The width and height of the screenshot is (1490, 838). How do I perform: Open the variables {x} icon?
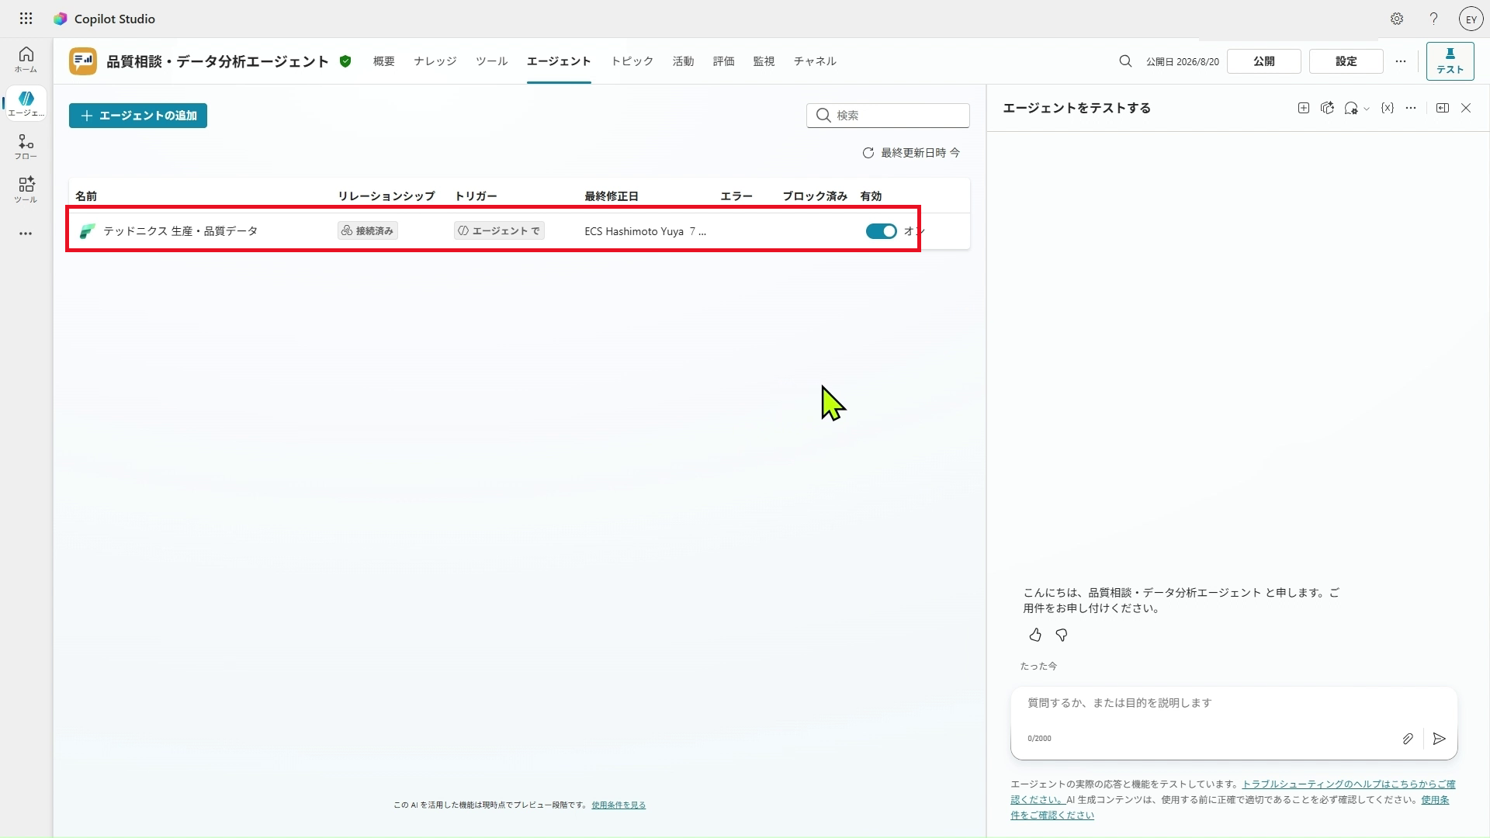click(1388, 108)
